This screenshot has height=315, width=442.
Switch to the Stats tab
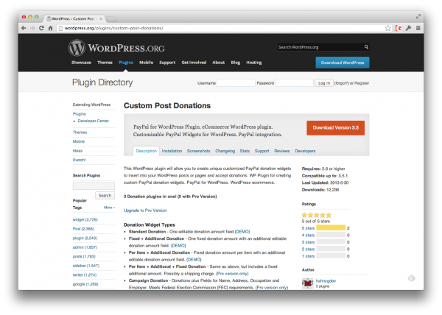click(x=245, y=151)
